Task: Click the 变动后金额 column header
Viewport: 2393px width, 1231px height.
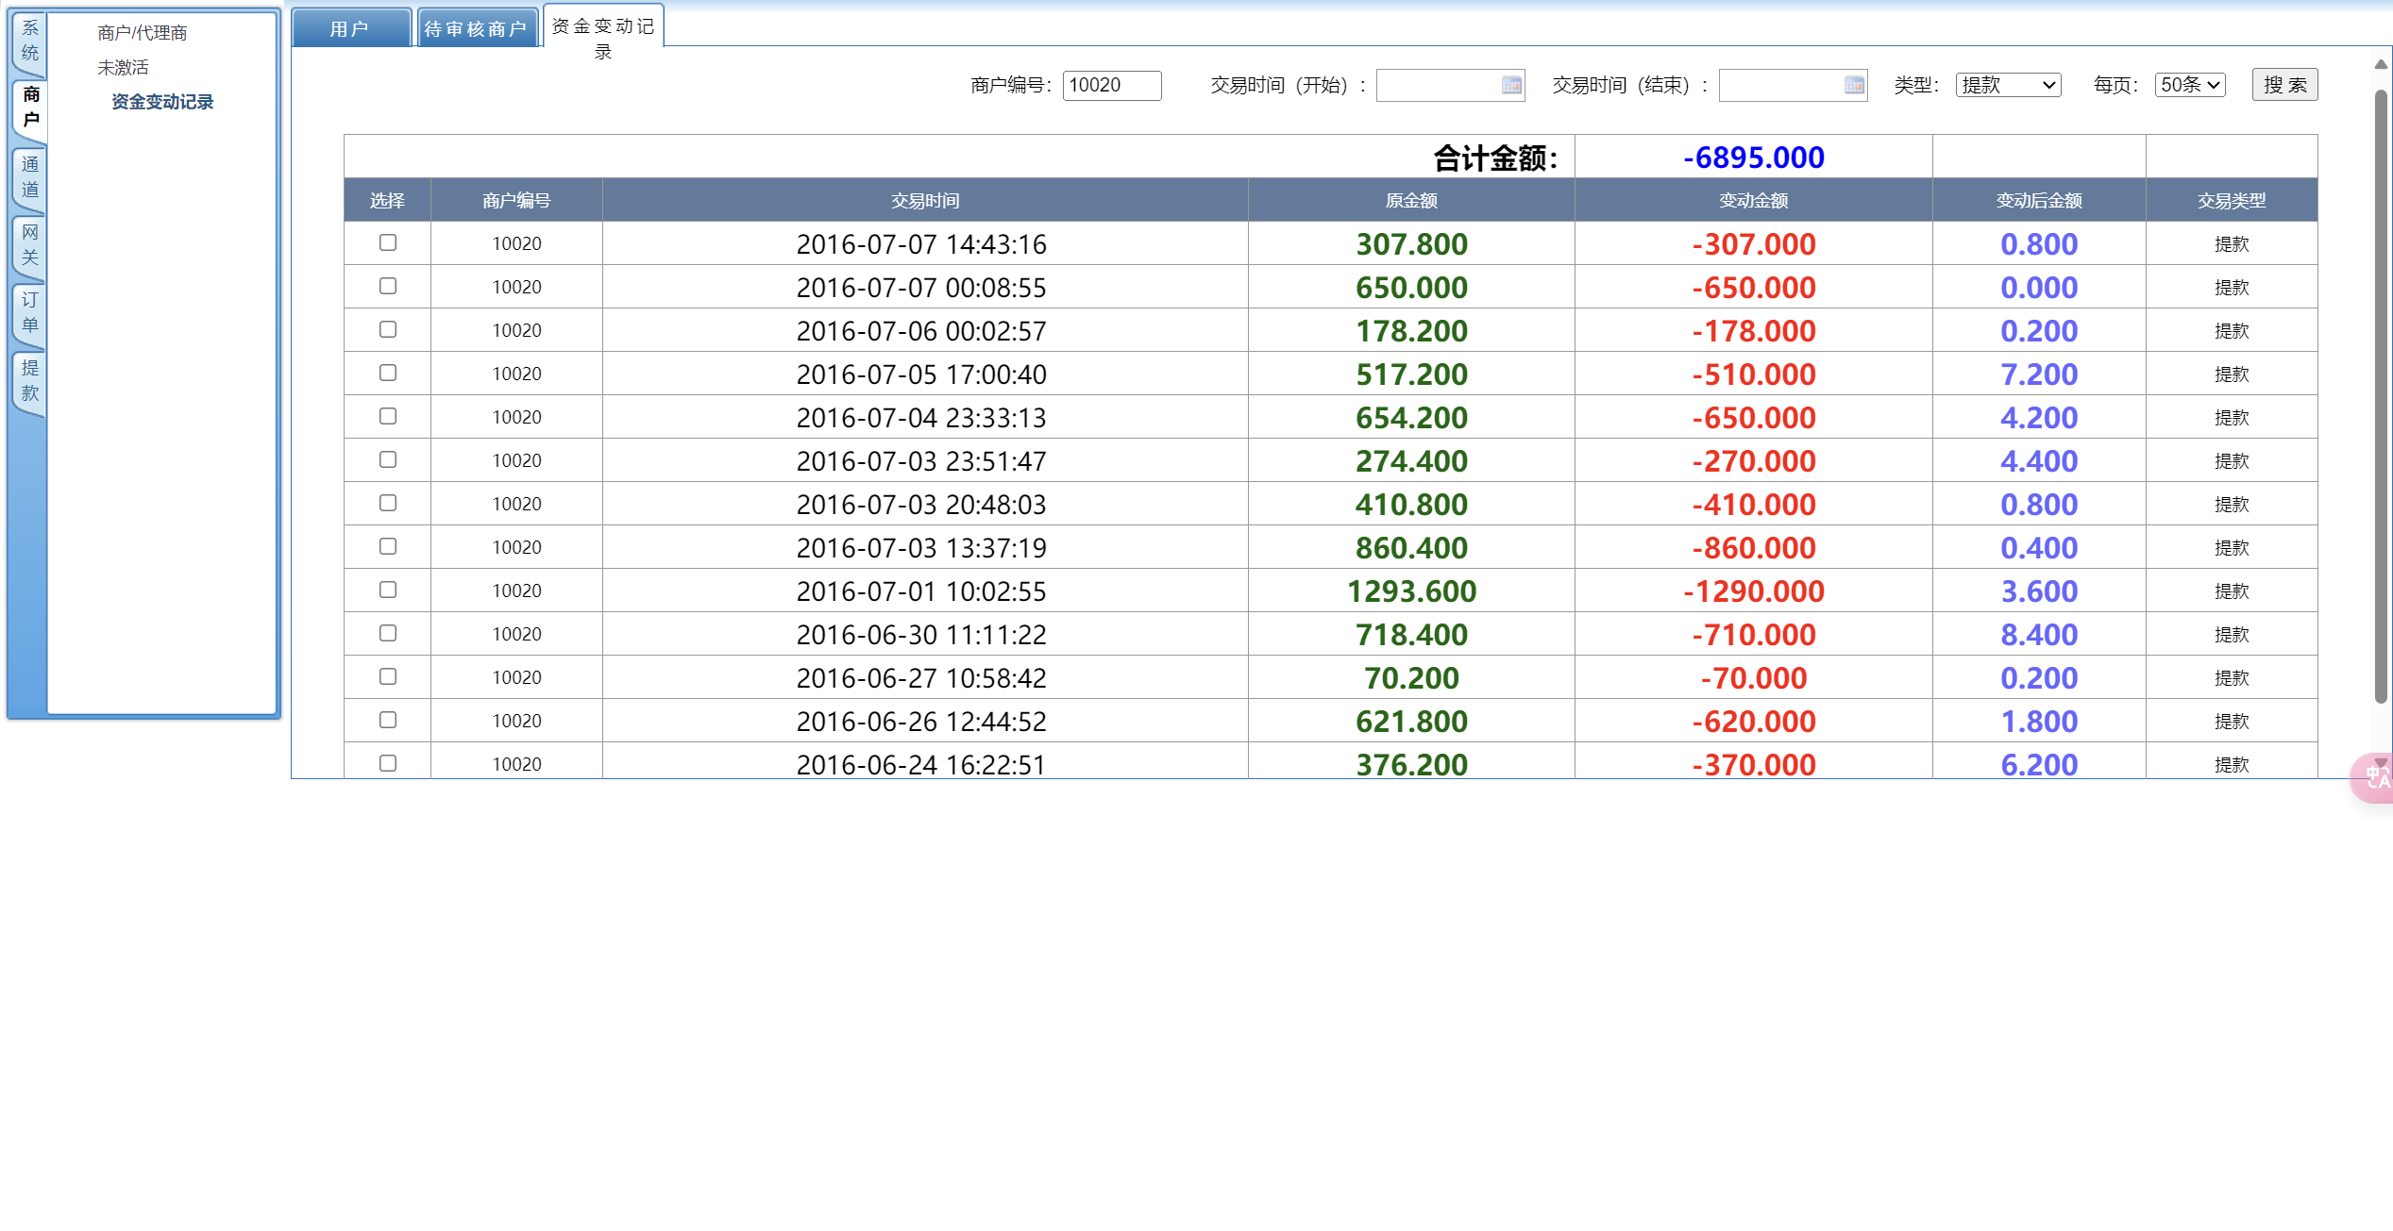Action: (2039, 200)
